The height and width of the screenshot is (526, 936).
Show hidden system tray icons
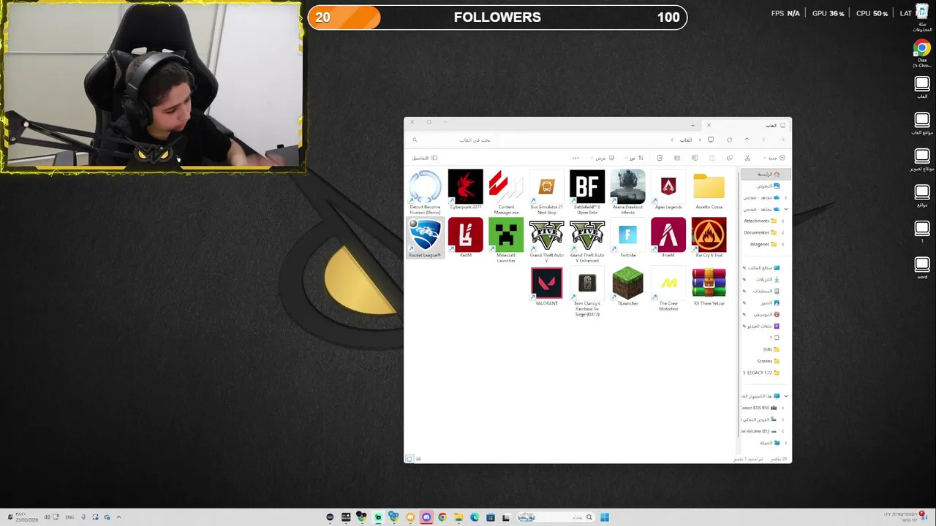pyautogui.click(x=118, y=517)
